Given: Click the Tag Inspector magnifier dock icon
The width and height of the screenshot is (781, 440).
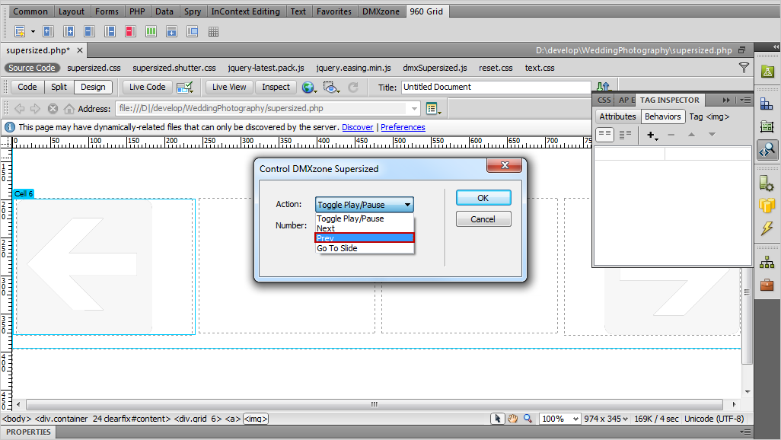Looking at the screenshot, I should [x=767, y=149].
